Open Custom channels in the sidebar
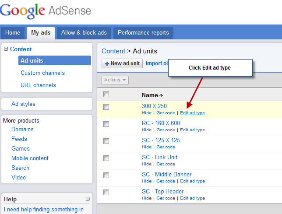The width and height of the screenshot is (282, 214). click(42, 73)
